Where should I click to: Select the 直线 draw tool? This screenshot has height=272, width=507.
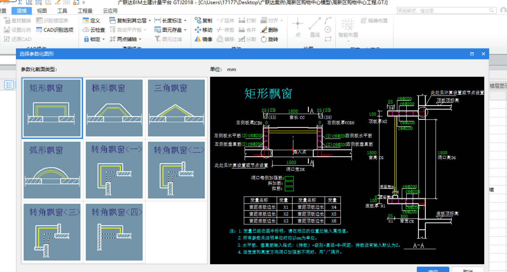point(315,28)
